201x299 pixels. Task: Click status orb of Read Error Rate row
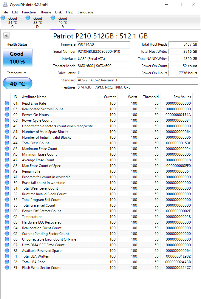7,103
